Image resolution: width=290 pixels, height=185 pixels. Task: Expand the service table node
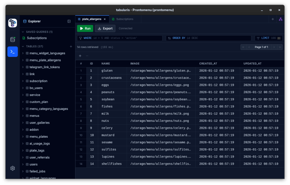pyautogui.click(x=23, y=95)
